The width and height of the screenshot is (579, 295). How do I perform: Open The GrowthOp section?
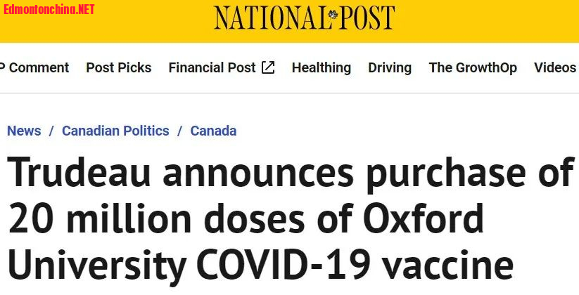tap(473, 67)
